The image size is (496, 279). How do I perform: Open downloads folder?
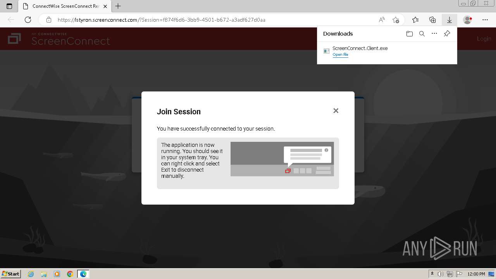410,34
